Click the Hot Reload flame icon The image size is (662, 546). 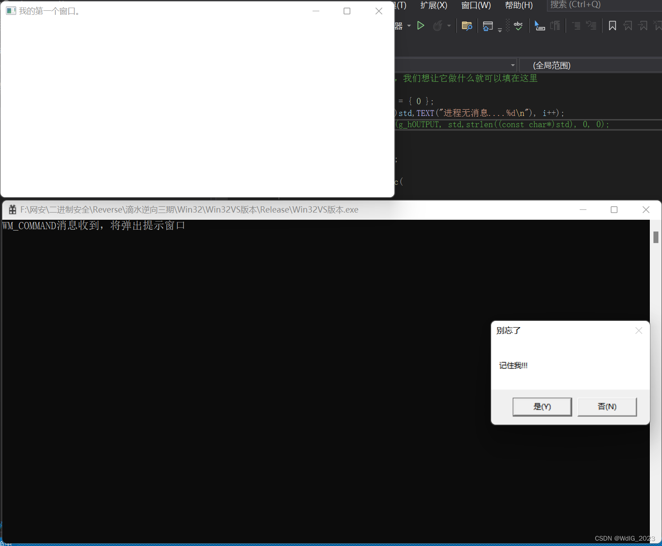[x=437, y=26]
